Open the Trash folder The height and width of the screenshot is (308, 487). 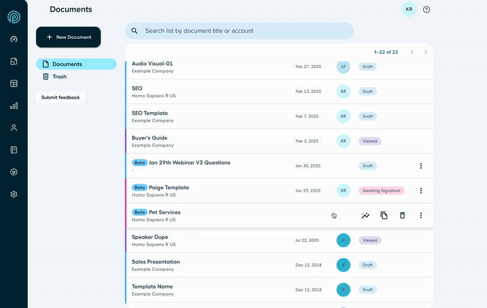pyautogui.click(x=59, y=77)
